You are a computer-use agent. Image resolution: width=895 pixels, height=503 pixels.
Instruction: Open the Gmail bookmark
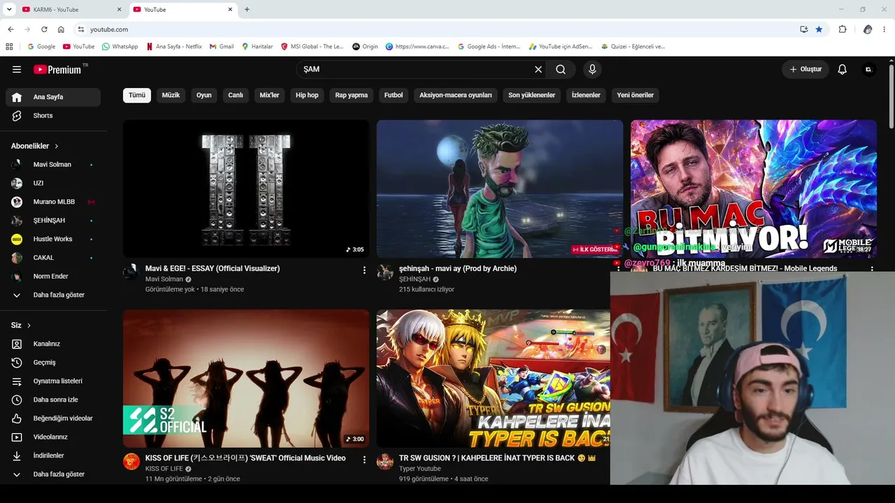(x=222, y=46)
